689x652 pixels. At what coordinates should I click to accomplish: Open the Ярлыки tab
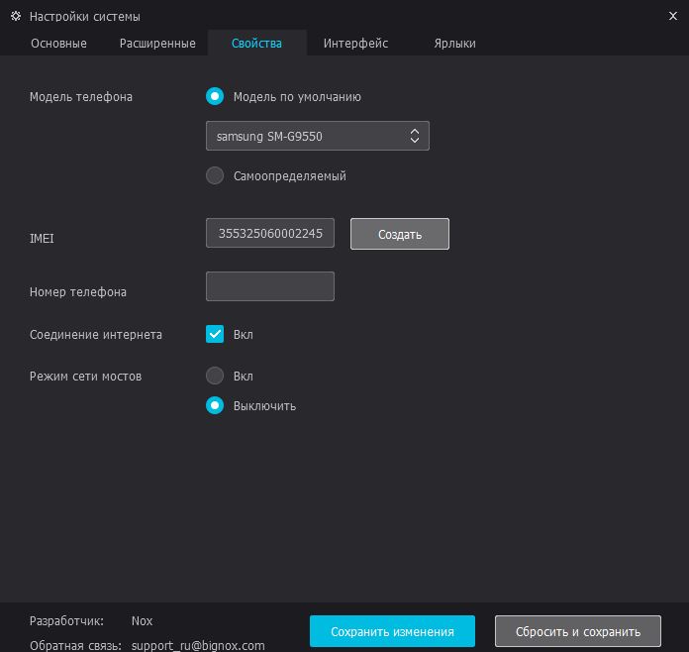coord(454,44)
